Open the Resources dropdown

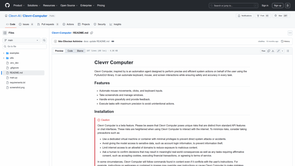(x=50, y=5)
